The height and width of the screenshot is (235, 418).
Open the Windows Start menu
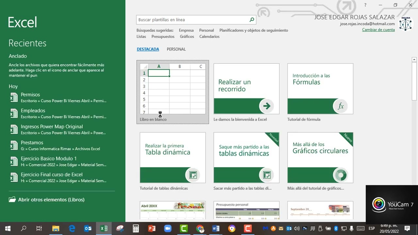(x=8, y=228)
